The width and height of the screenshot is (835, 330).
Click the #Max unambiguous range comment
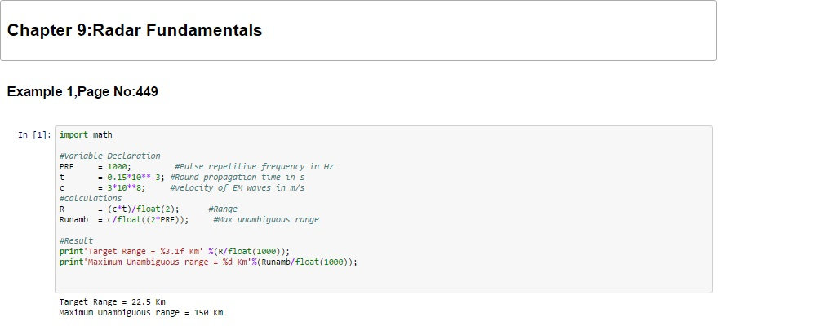tap(265, 219)
